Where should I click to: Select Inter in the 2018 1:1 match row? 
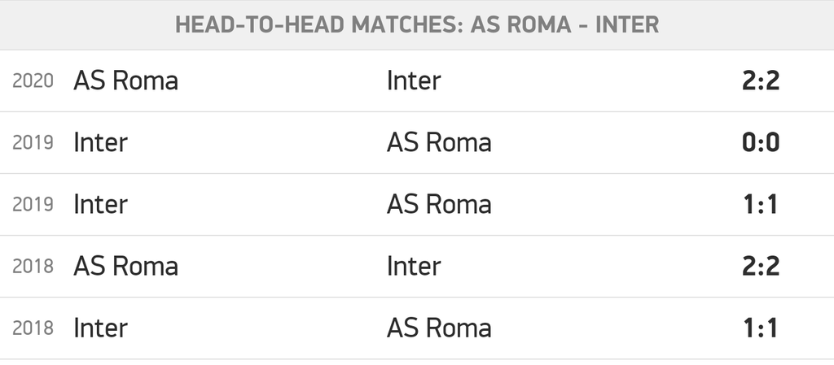coord(100,328)
